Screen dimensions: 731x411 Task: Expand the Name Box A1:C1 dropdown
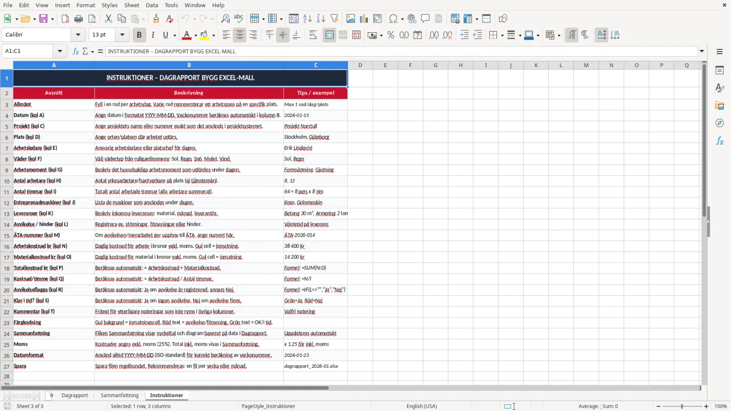[x=60, y=51]
